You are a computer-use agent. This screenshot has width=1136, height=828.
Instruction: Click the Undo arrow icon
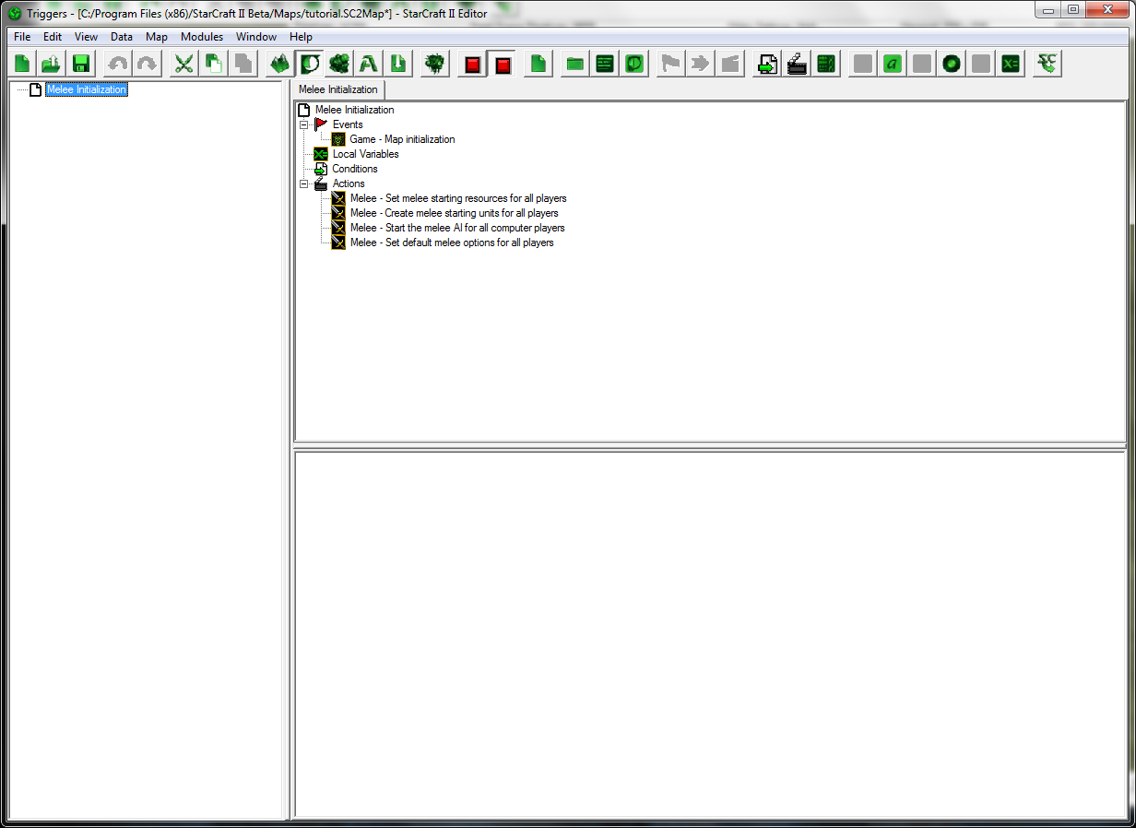click(x=118, y=64)
